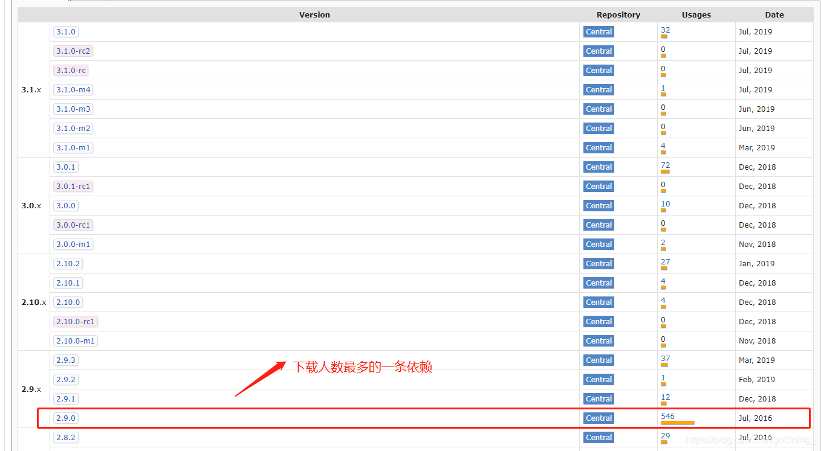Open usages count 1 for 3.1.0-m4
The width and height of the screenshot is (821, 451).
(663, 88)
